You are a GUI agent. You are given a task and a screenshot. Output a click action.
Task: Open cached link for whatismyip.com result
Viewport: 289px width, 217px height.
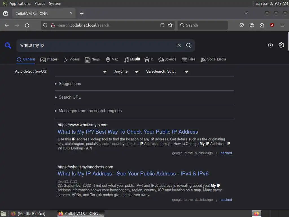[226, 153]
